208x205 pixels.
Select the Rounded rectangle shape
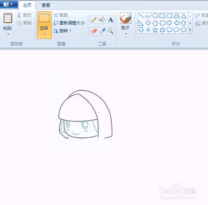pos(170,16)
